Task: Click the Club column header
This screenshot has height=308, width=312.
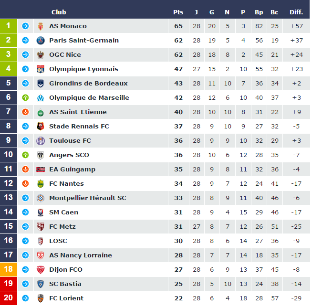Action: tap(59, 12)
